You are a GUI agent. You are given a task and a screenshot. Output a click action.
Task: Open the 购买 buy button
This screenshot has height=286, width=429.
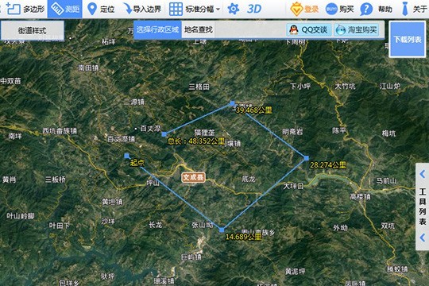(339, 9)
